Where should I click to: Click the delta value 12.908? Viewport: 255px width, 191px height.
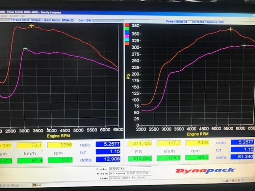tap(108, 159)
